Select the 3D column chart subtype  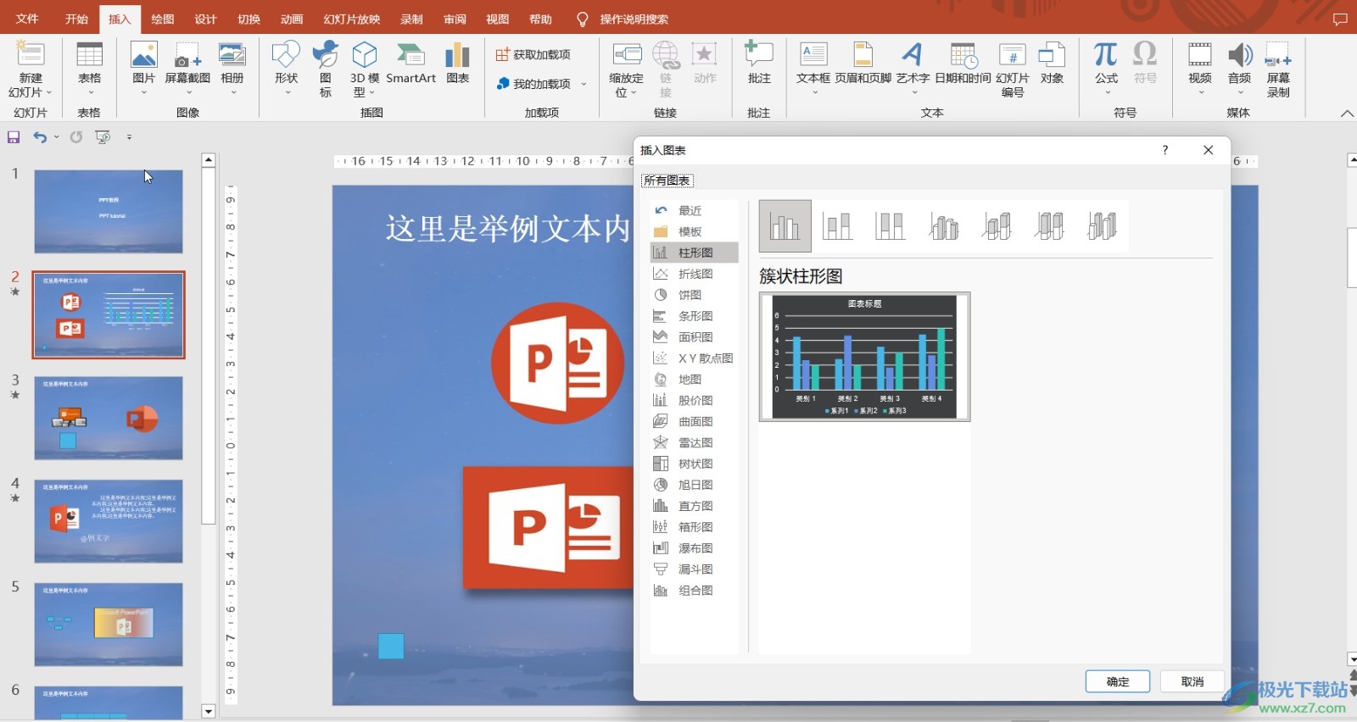(x=1102, y=226)
